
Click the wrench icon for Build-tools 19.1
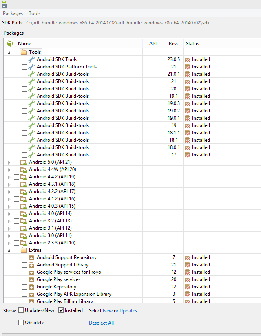31,96
